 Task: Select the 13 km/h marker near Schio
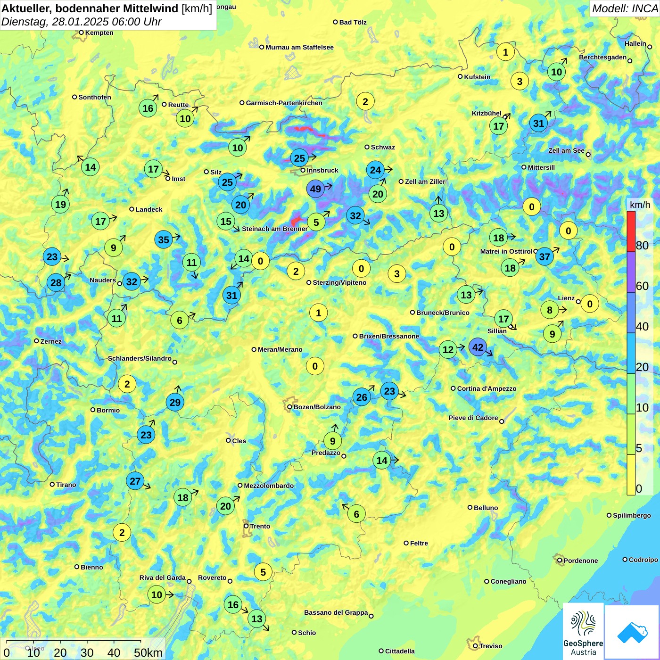tap(257, 619)
